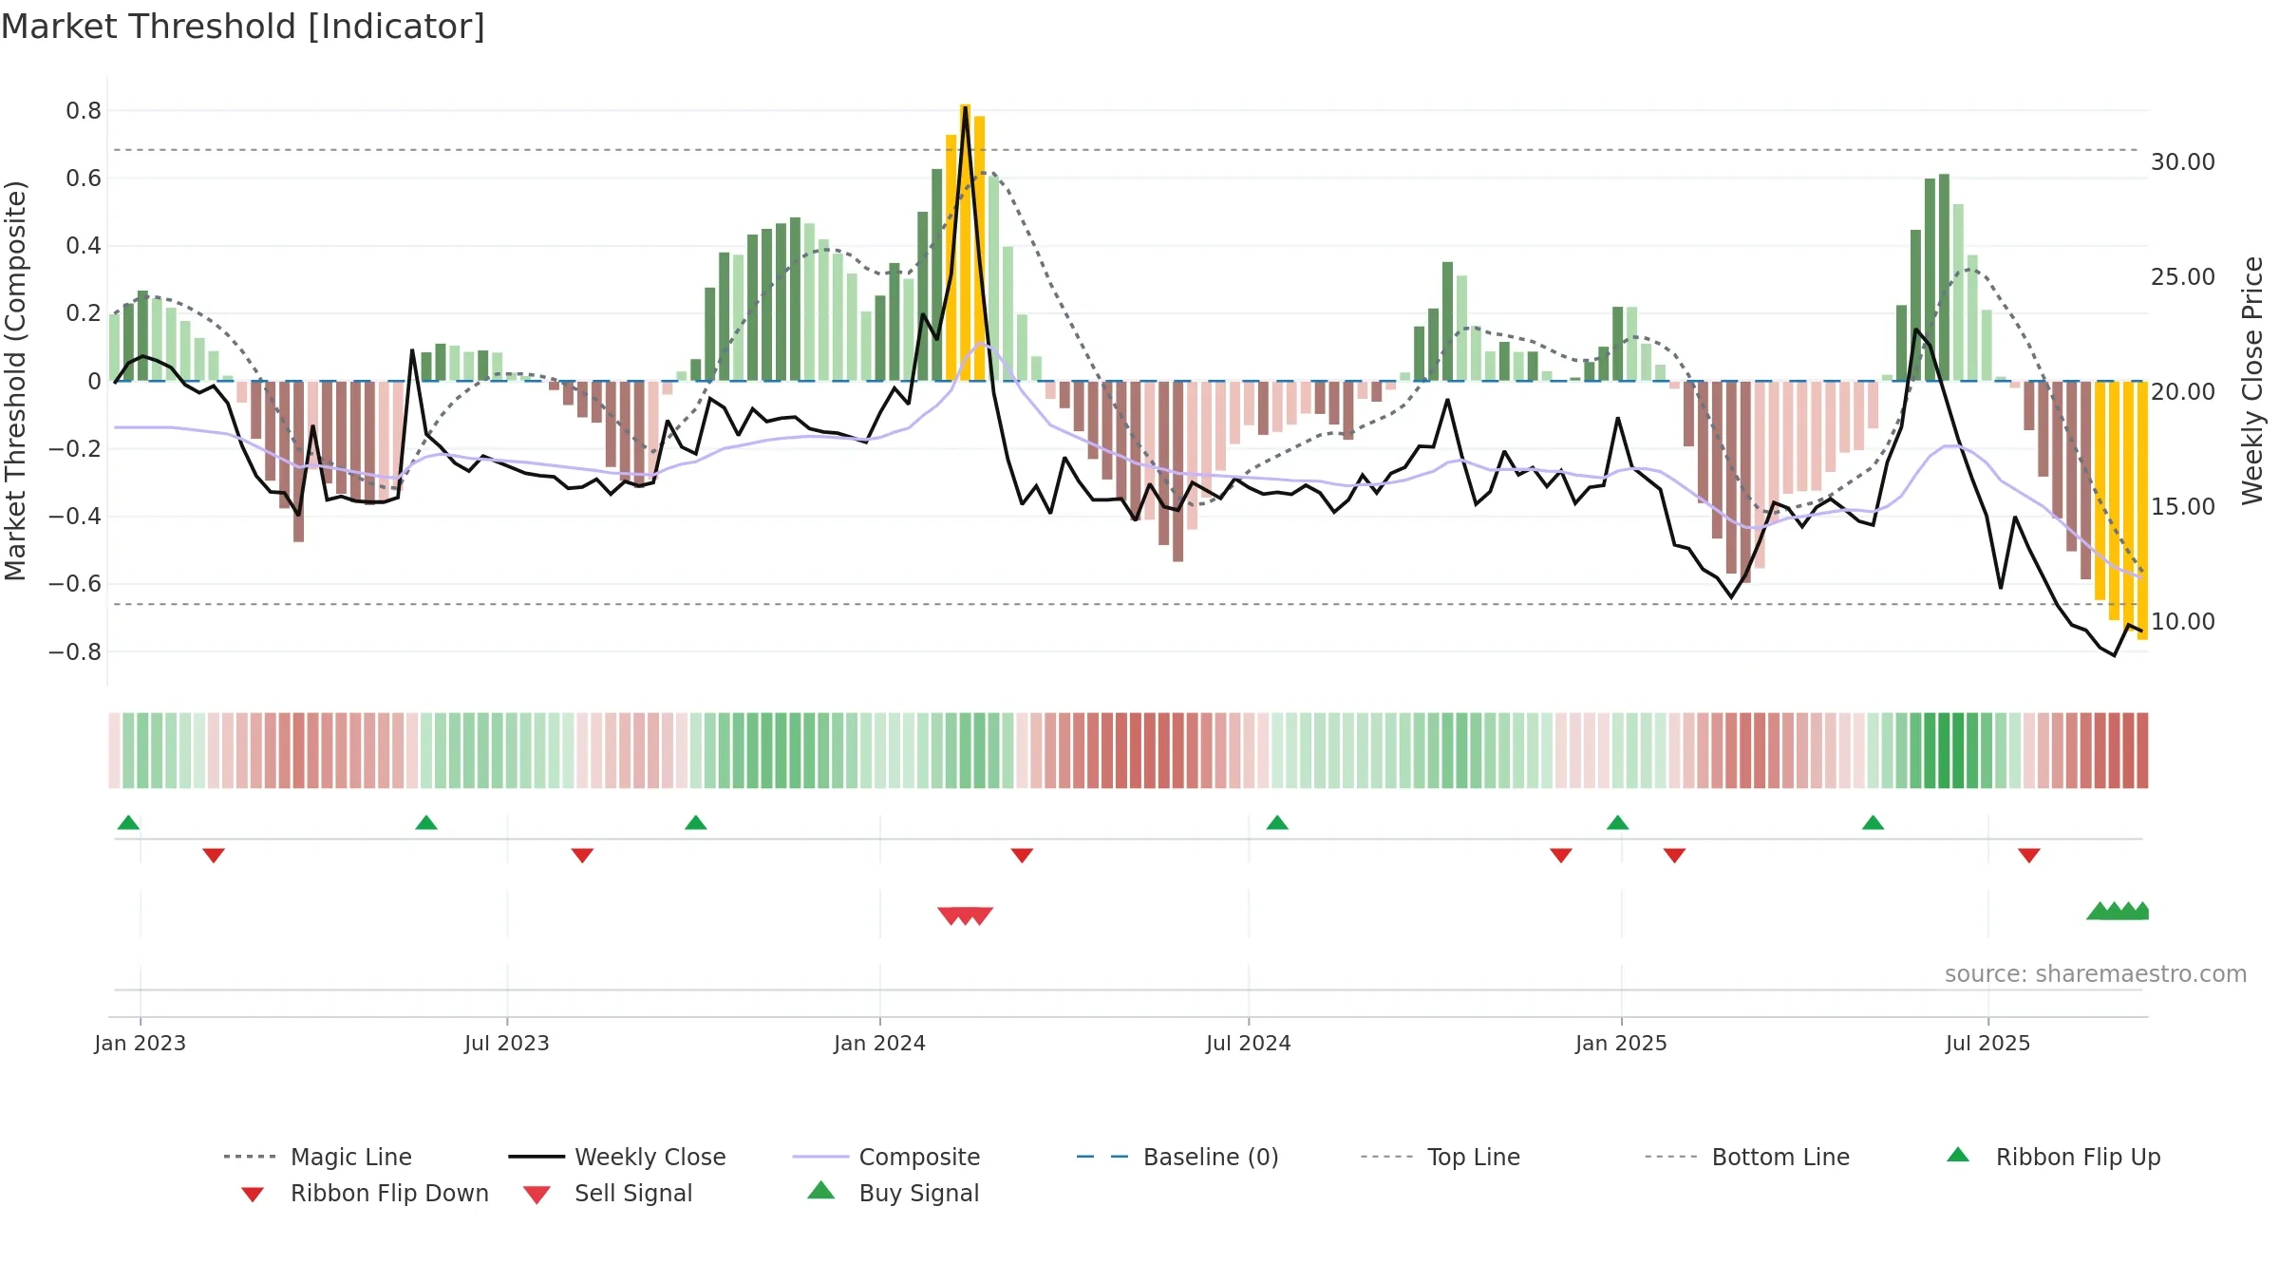Click the red Sell Signal marker cluster in early 2024

coord(965,915)
